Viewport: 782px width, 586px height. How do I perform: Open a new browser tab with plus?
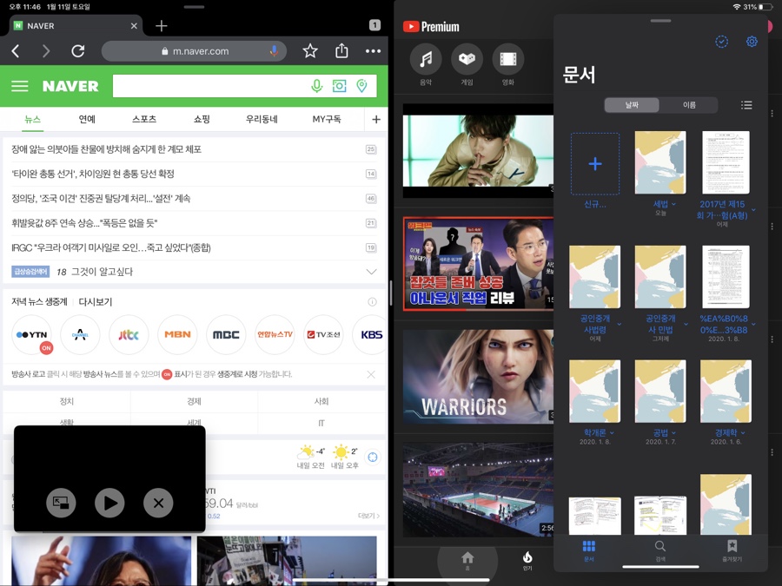pos(161,26)
